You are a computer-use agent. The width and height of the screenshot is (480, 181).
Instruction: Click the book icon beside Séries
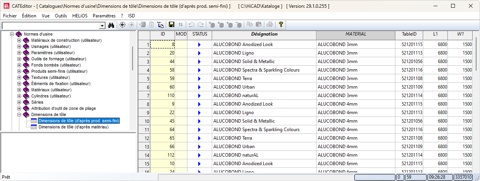point(26,102)
